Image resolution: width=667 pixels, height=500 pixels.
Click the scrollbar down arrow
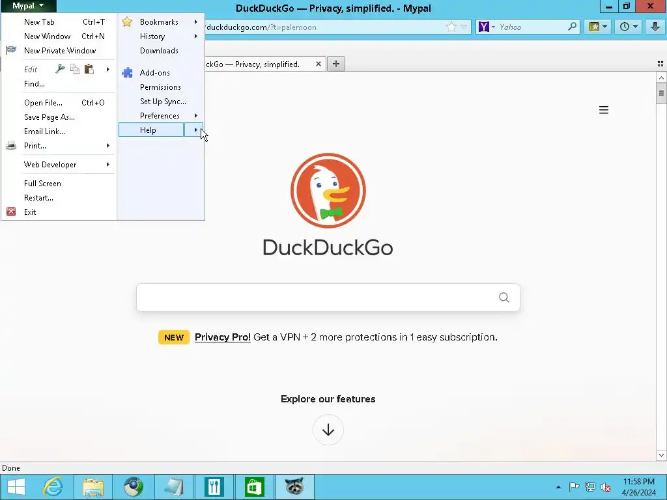coord(661,455)
